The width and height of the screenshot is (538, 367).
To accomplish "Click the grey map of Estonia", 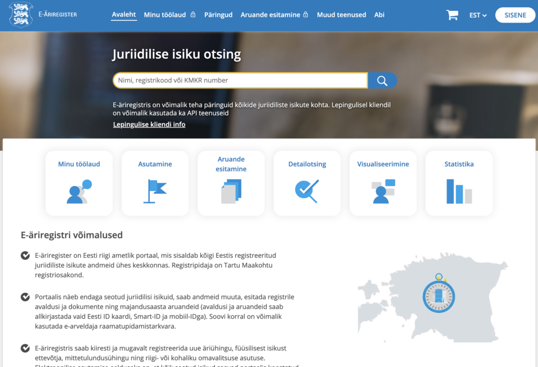I will [x=432, y=297].
